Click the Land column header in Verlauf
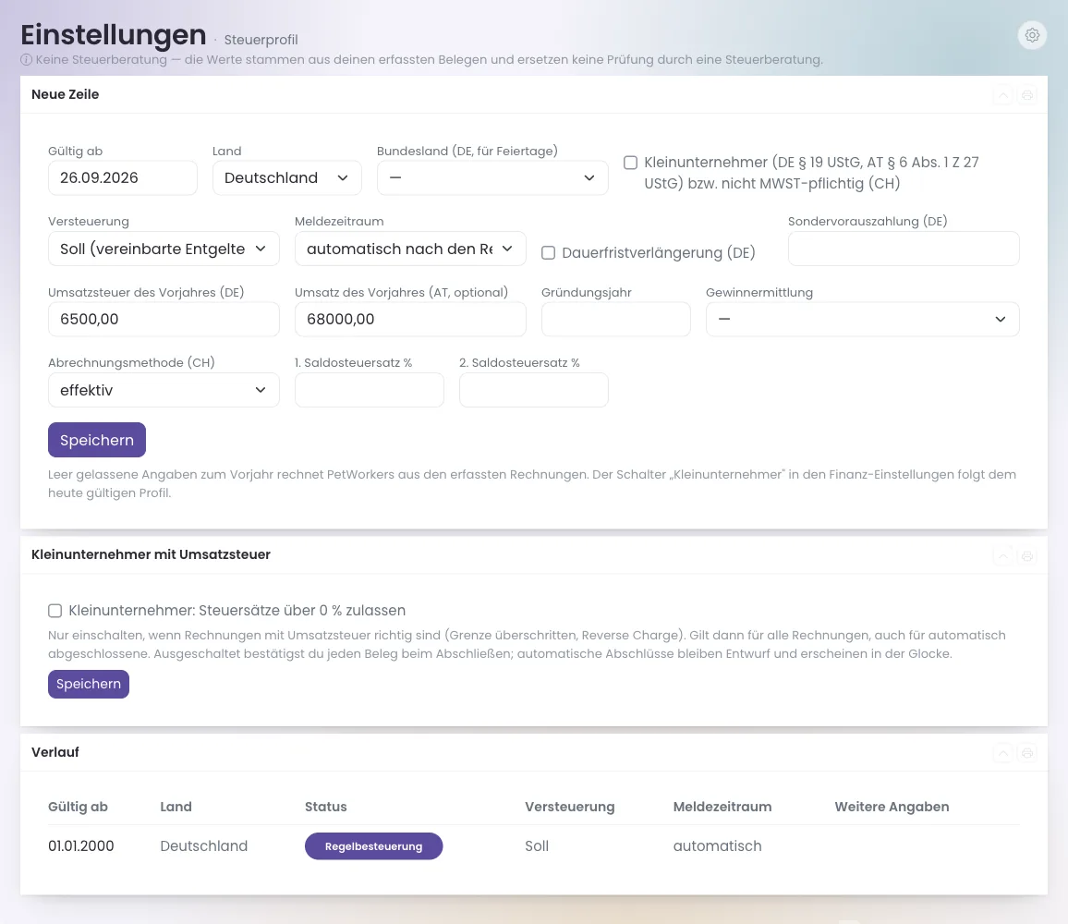Screen dimensions: 1068x924 [x=176, y=807]
